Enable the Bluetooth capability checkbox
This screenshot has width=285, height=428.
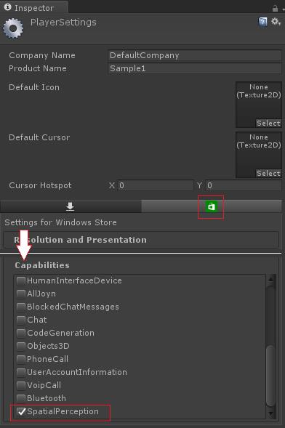21,398
